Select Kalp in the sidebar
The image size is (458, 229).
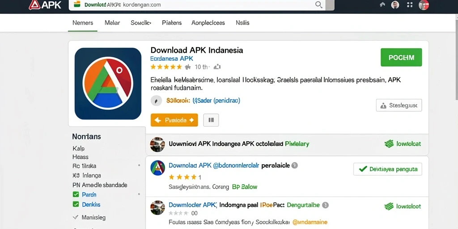point(78,148)
